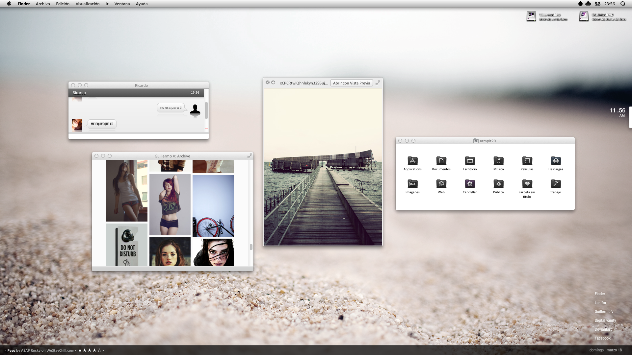This screenshot has width=632, height=355.
Task: Click the Ricardo contact header bar
Action: (136, 93)
